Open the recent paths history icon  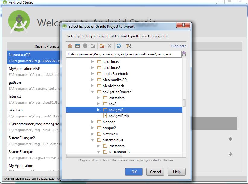coord(184,54)
